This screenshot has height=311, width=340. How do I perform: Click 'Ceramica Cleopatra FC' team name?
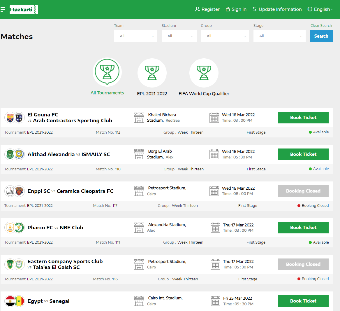click(85, 191)
